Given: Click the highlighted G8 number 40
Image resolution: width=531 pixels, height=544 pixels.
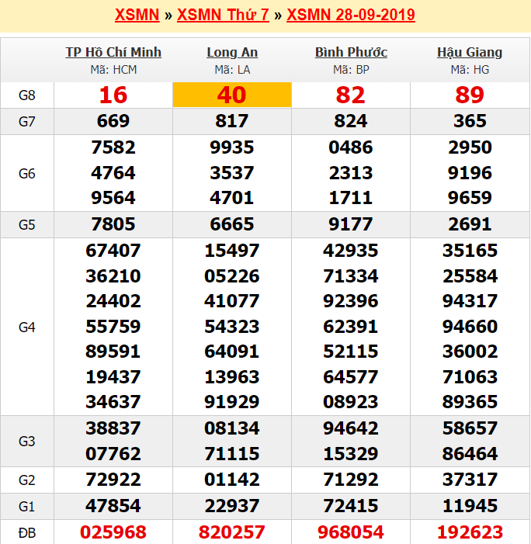Looking at the screenshot, I should pos(232,95).
